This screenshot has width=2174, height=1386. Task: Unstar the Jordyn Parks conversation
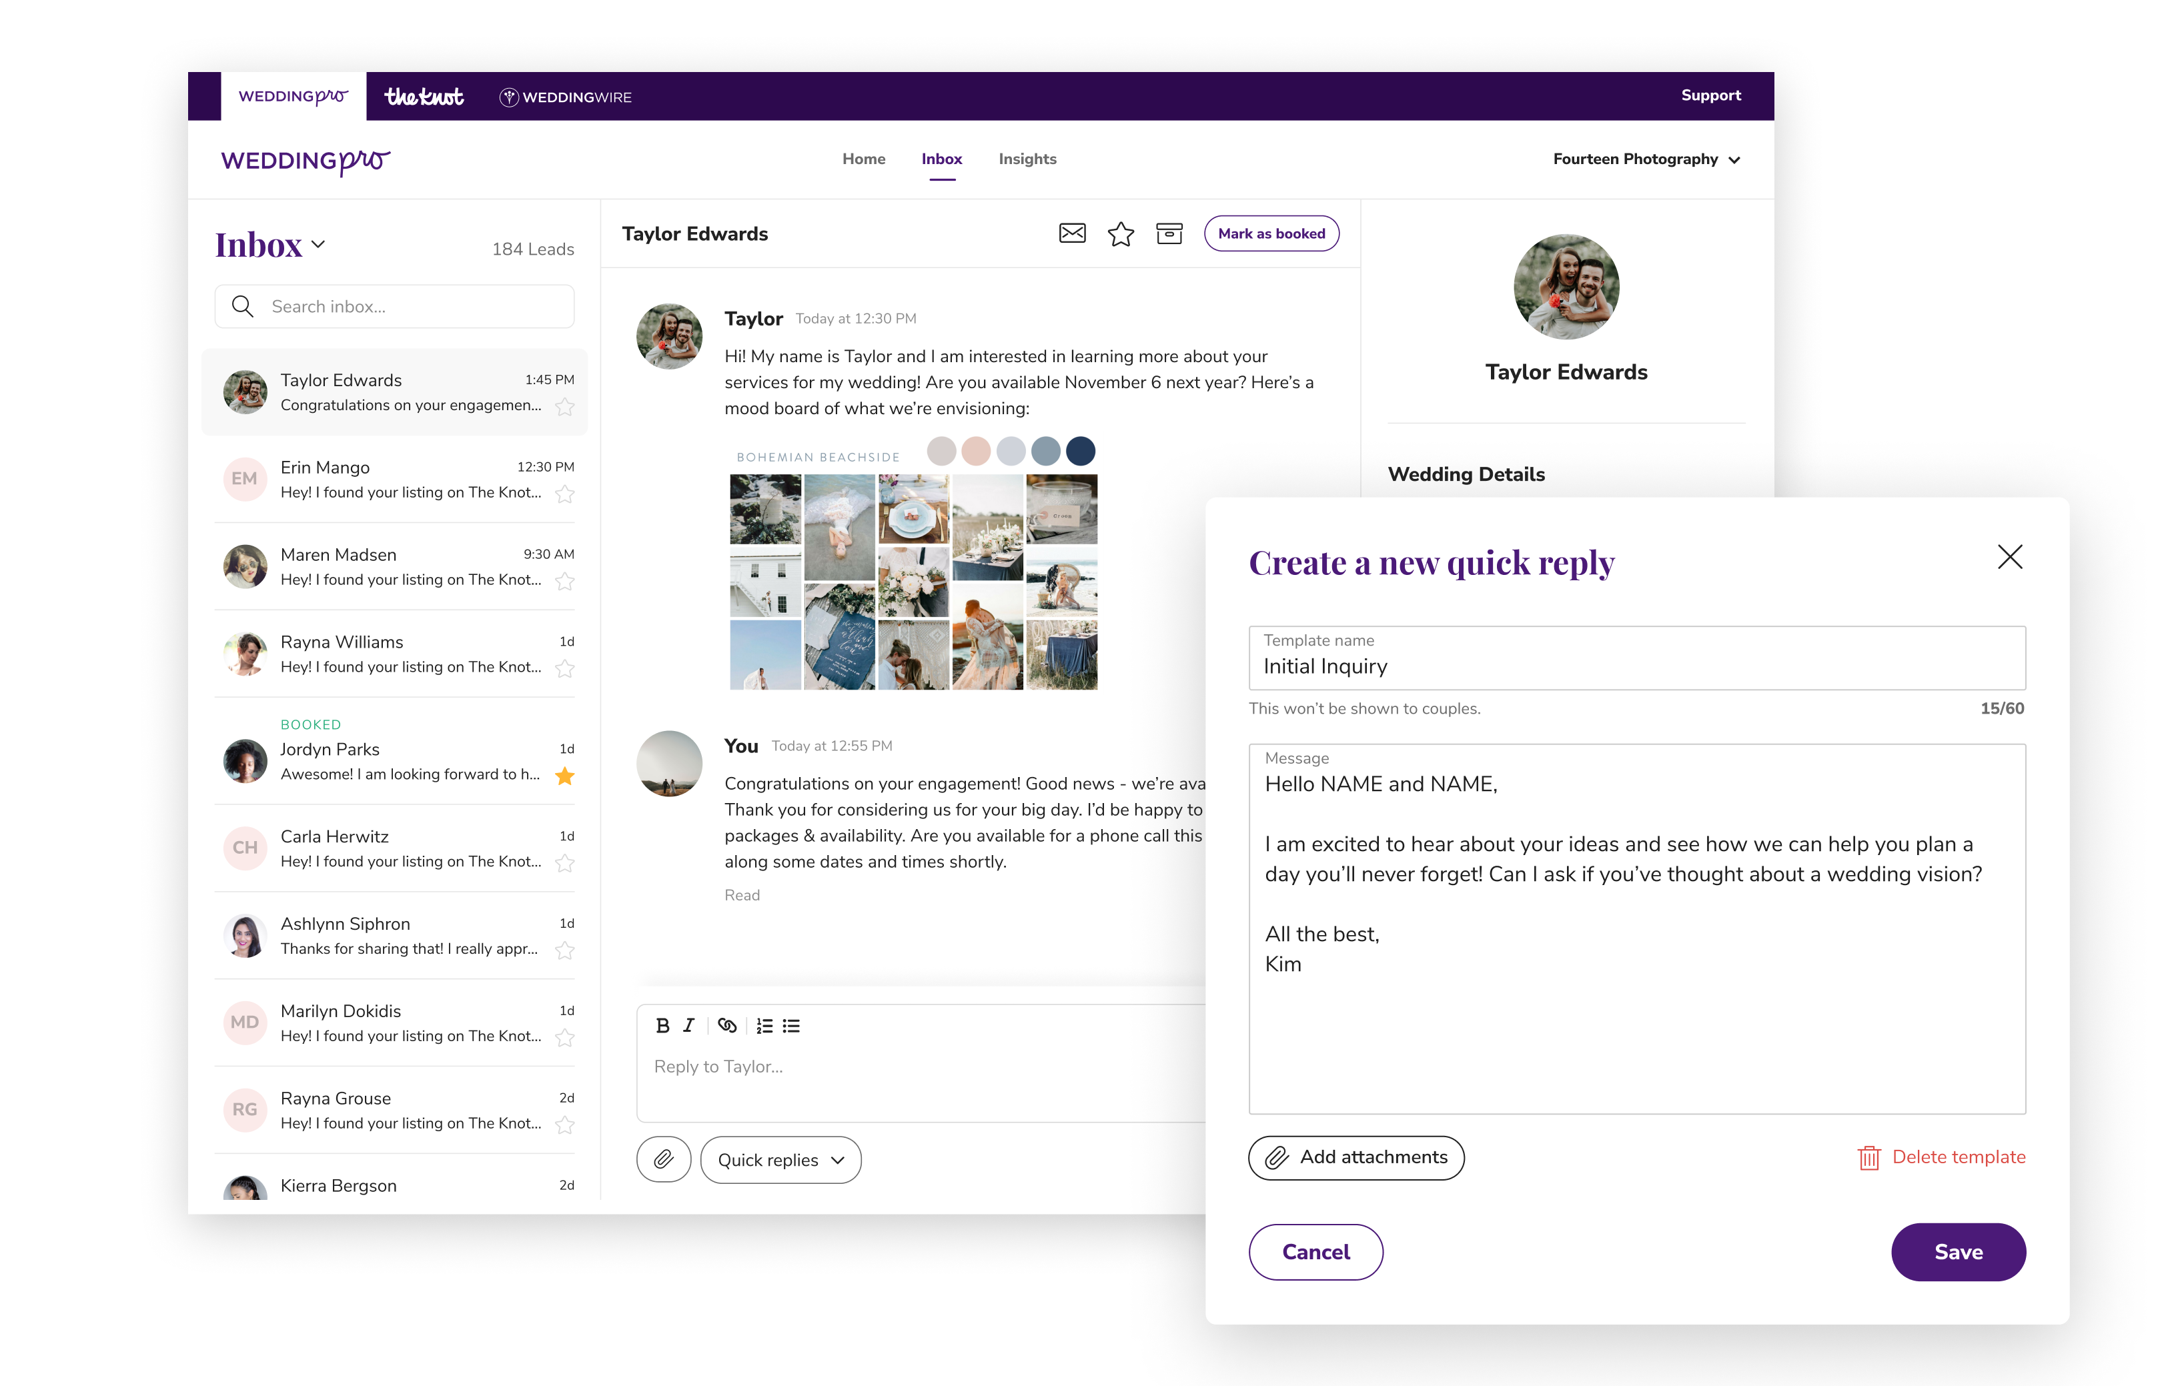pos(565,776)
